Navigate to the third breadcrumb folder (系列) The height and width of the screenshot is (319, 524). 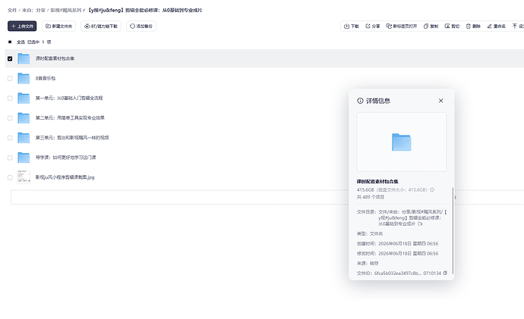66,11
